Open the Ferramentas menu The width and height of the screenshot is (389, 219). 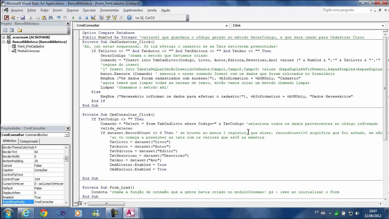coord(109,10)
